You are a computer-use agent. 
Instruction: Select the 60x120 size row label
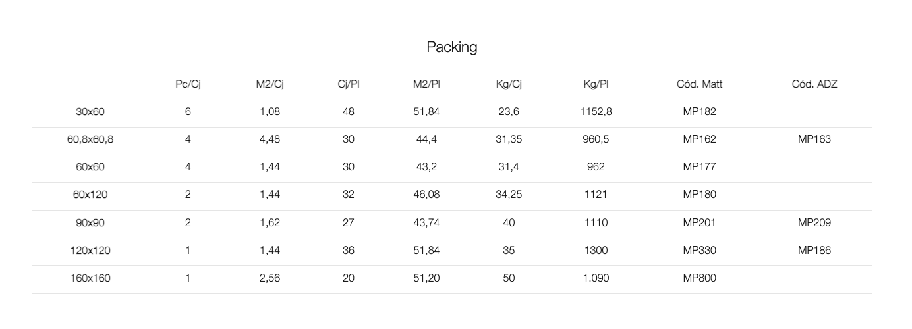pos(90,195)
